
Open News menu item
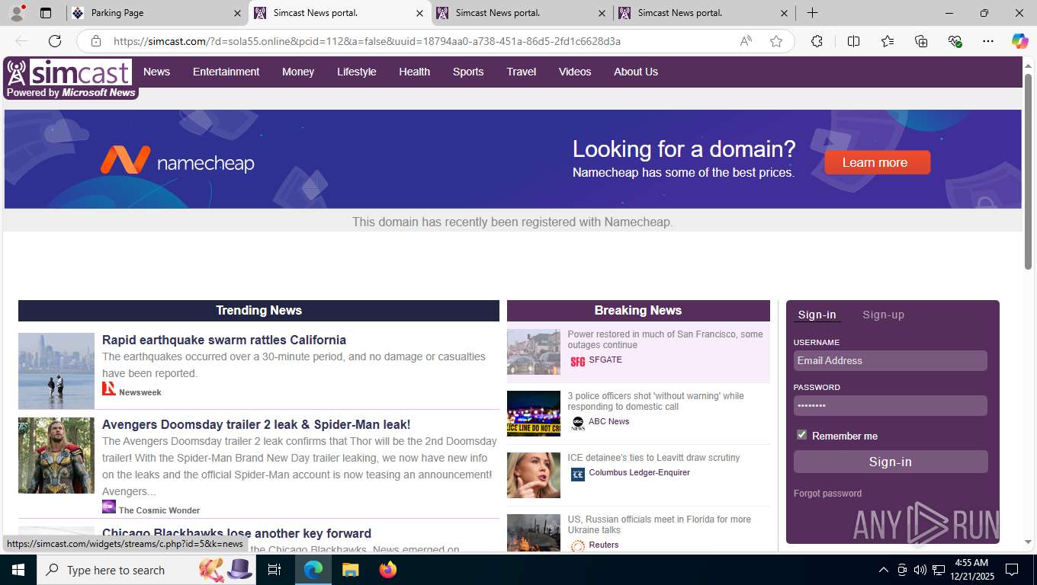pyautogui.click(x=156, y=72)
